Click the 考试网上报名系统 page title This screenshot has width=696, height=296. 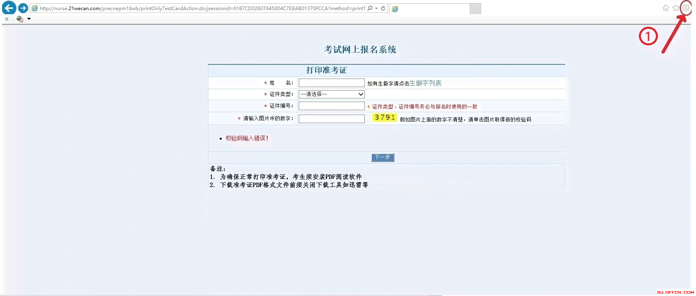pyautogui.click(x=360, y=49)
